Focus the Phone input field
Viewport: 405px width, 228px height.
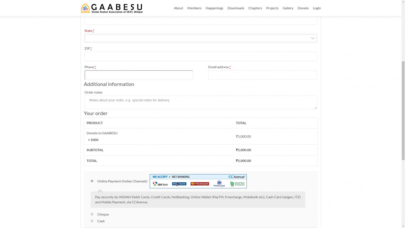(x=139, y=75)
